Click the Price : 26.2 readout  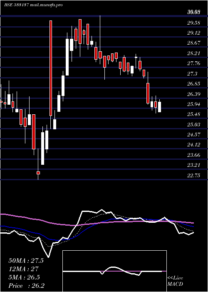pos(26,286)
